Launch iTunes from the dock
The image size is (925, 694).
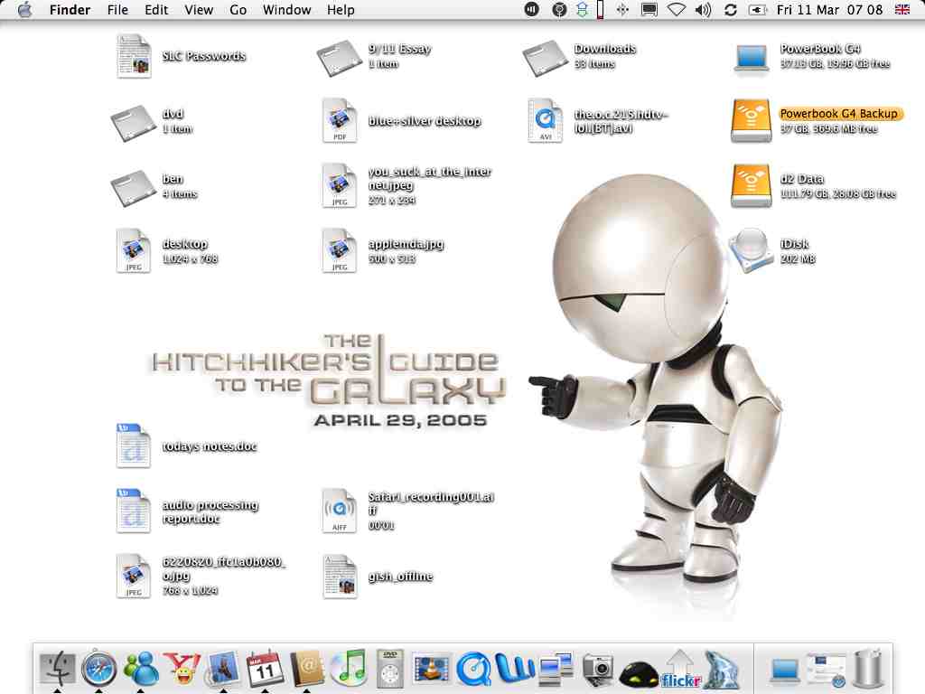(x=348, y=669)
